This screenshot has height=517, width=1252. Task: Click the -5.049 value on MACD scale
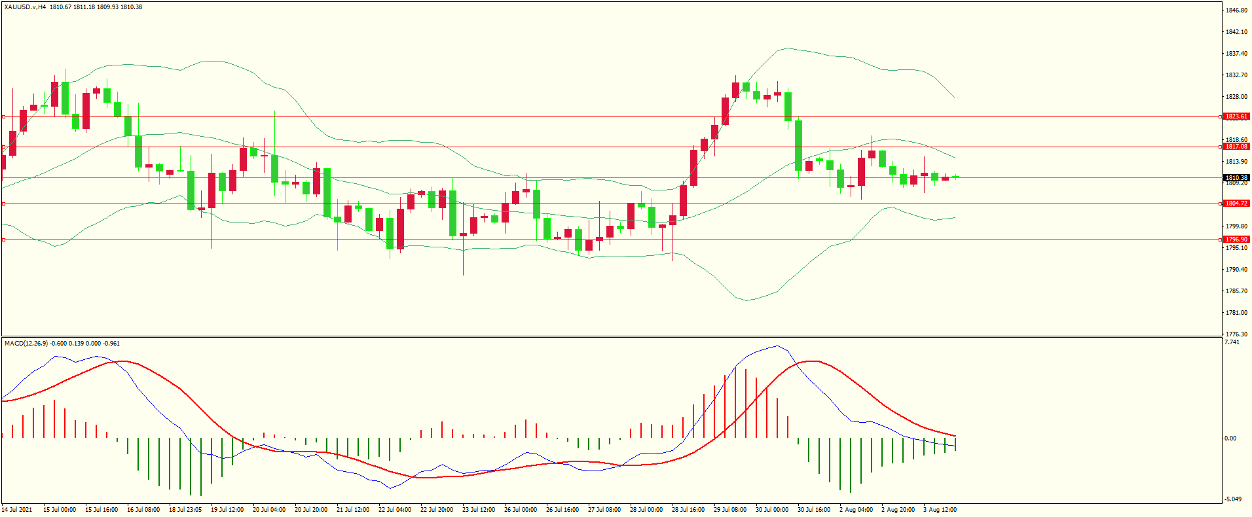coord(1233,499)
